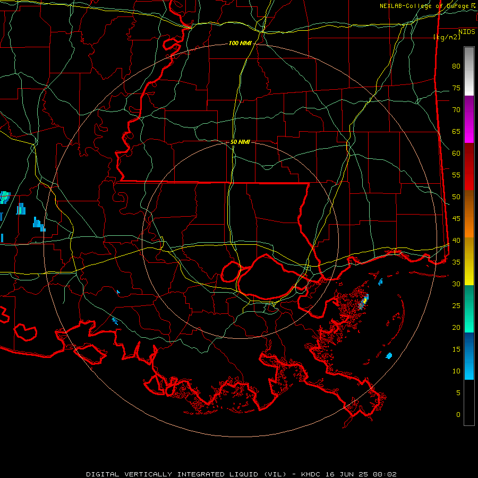Click the 70 value on the color scale
478x478 pixels.
[x=456, y=110]
